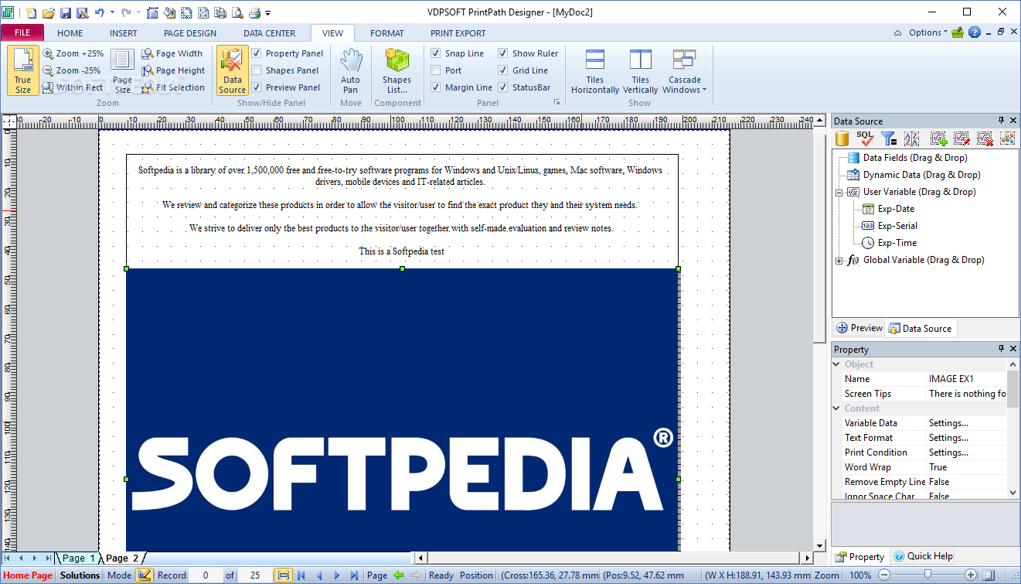Switch to the INSERT ribbon tab
1021x584 pixels.
pyautogui.click(x=124, y=33)
